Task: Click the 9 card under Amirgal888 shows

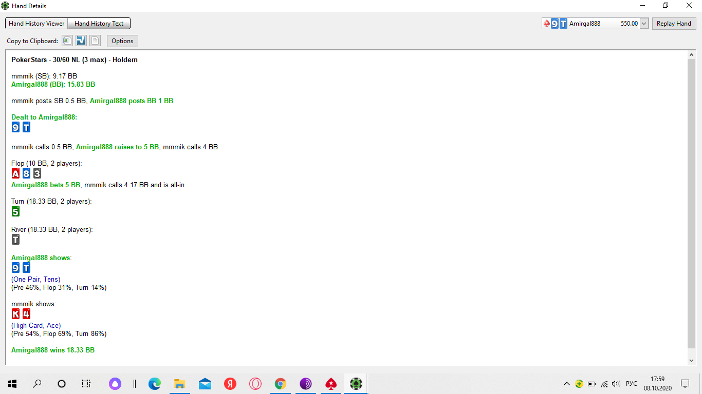Action: [x=15, y=267]
